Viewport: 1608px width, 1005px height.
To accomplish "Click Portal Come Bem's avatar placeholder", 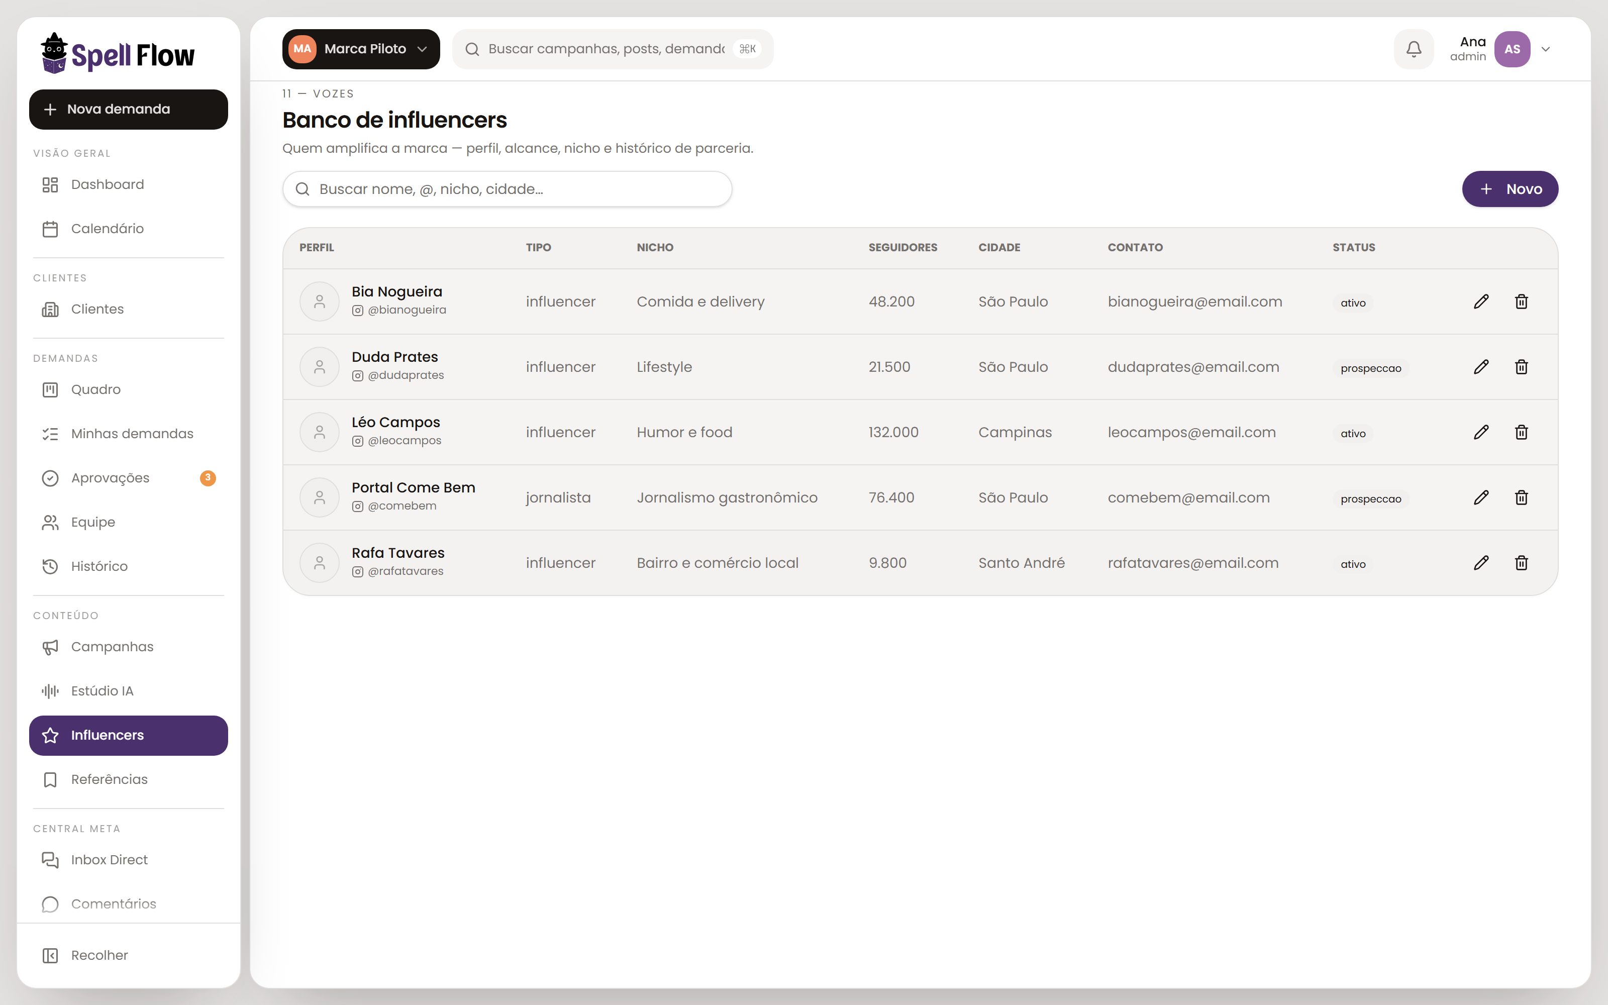I will tap(320, 497).
